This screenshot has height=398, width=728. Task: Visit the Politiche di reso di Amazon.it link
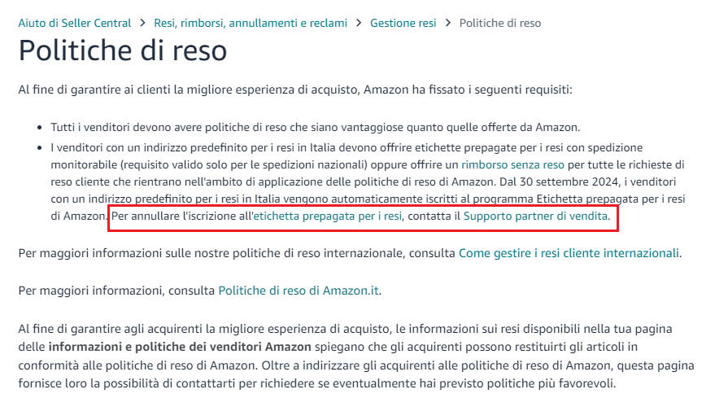click(x=299, y=291)
